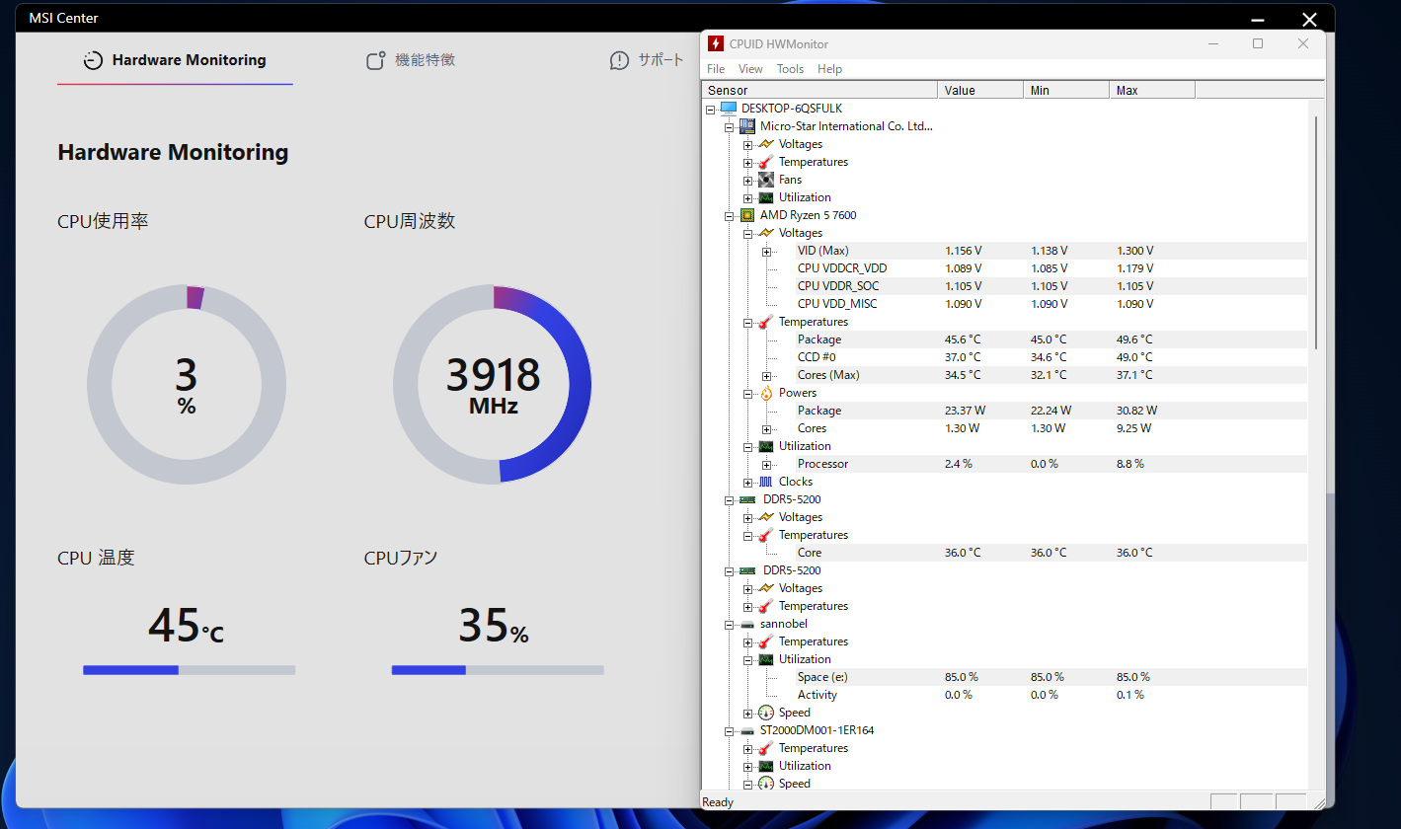Click the Speed gauge icon under ST2000DM001

(x=766, y=784)
